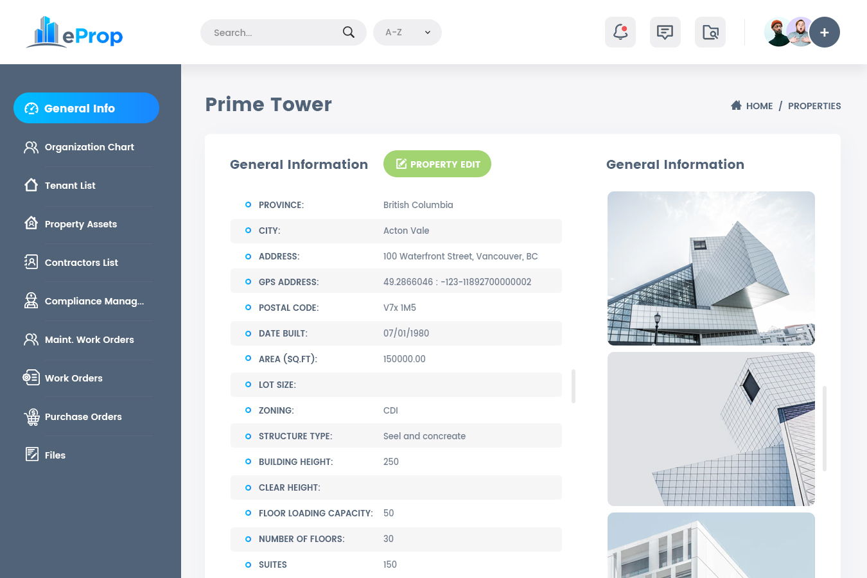The height and width of the screenshot is (578, 867).
Task: Select the Tenant List sidebar icon
Action: point(31,185)
